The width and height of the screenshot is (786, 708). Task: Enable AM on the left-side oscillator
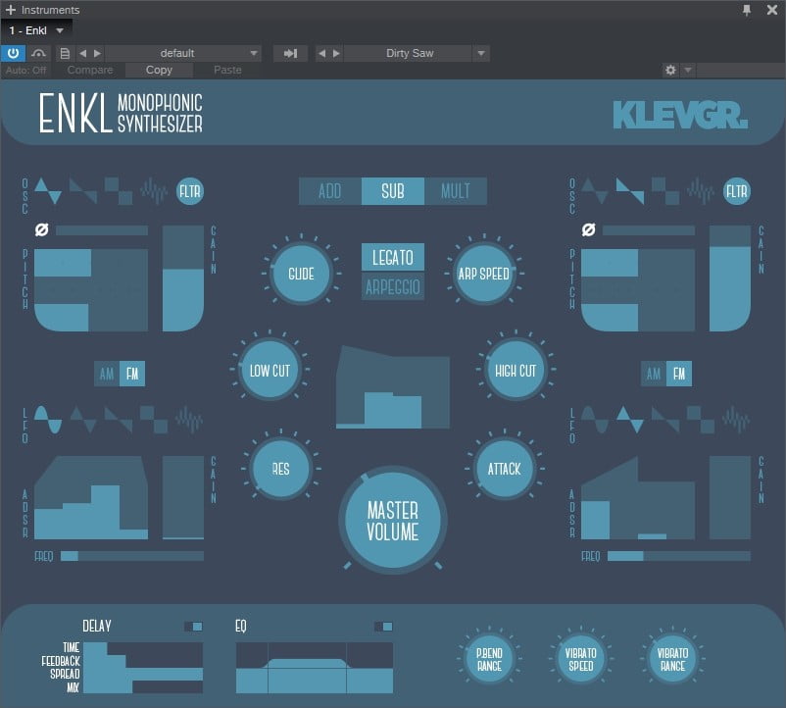(x=107, y=374)
